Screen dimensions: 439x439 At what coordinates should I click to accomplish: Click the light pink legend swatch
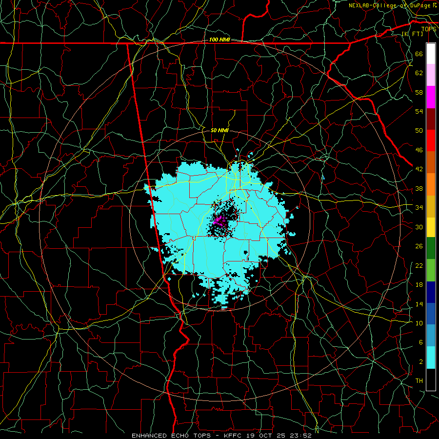pos(431,75)
